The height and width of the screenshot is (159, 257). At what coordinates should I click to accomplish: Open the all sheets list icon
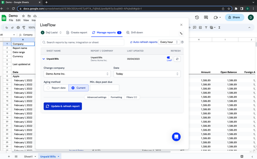click(16, 157)
